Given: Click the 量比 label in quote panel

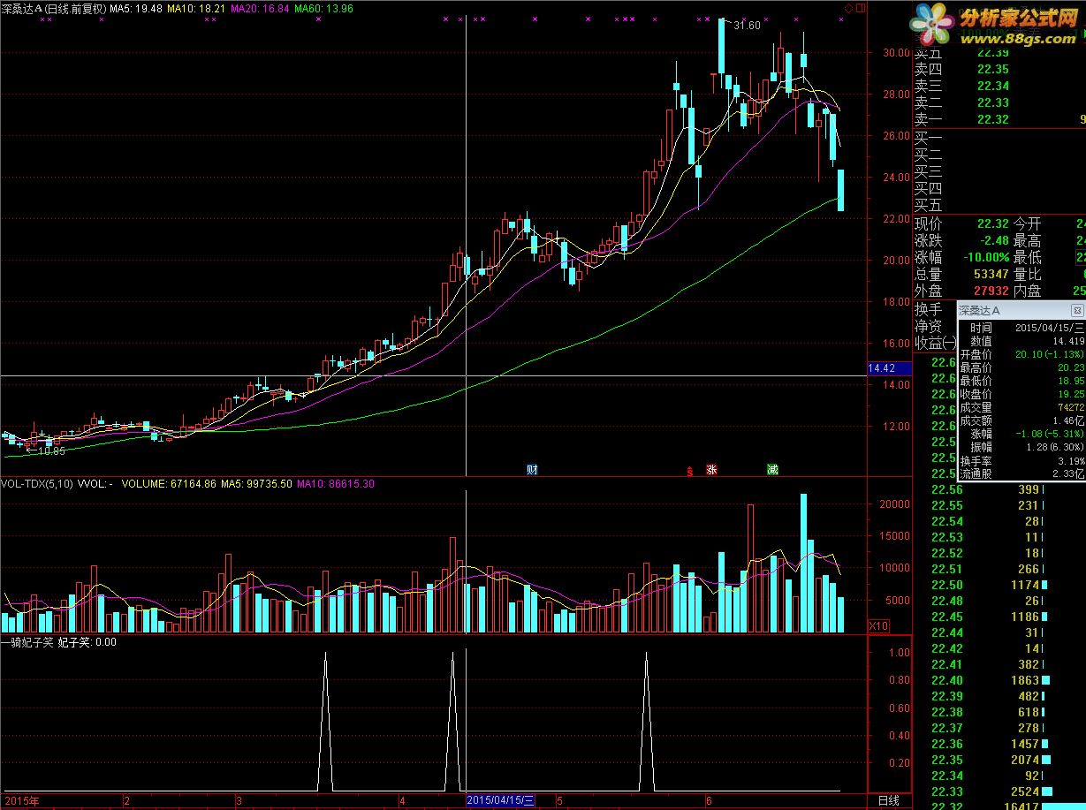Looking at the screenshot, I should coord(1027,275).
